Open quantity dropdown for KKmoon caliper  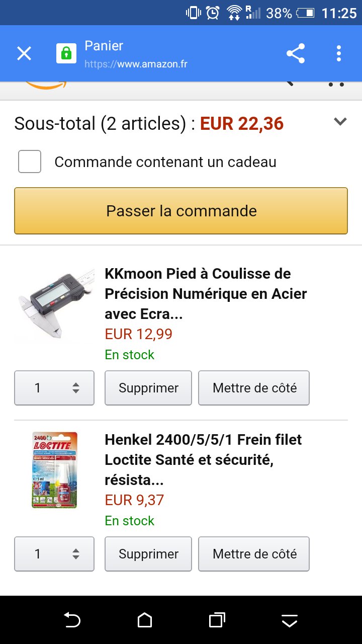54,388
